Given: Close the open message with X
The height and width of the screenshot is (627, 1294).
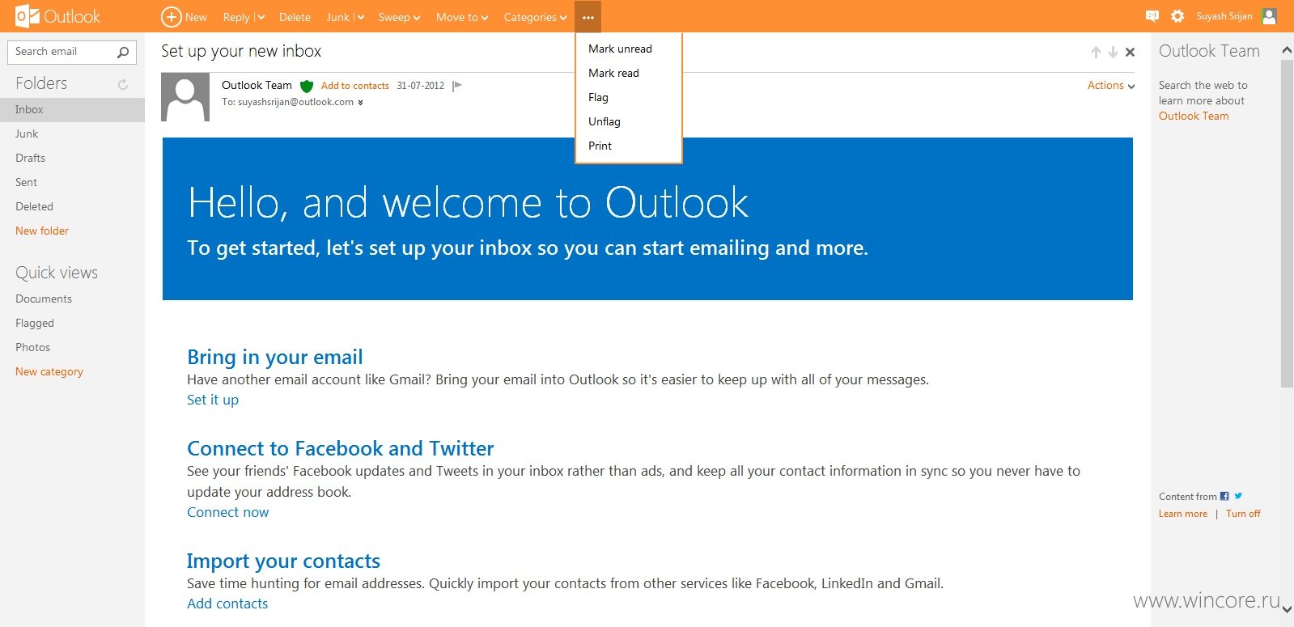Looking at the screenshot, I should click(x=1130, y=52).
